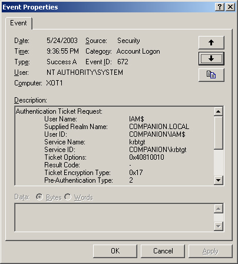Open the question mark help button
238x264 pixels.
point(220,7)
